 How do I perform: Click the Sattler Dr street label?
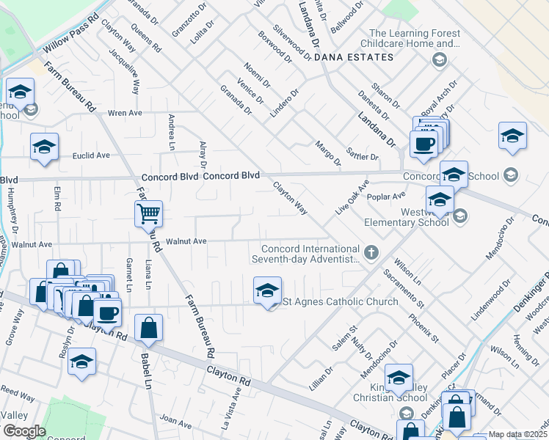click(x=362, y=154)
